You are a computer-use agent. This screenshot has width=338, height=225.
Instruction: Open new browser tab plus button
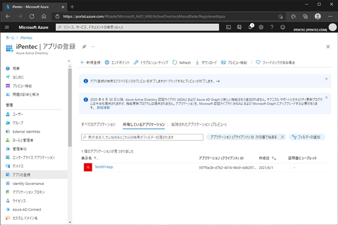72,7
